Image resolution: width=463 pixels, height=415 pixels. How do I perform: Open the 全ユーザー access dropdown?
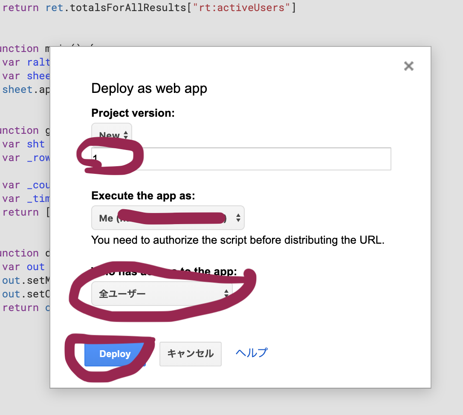click(162, 294)
